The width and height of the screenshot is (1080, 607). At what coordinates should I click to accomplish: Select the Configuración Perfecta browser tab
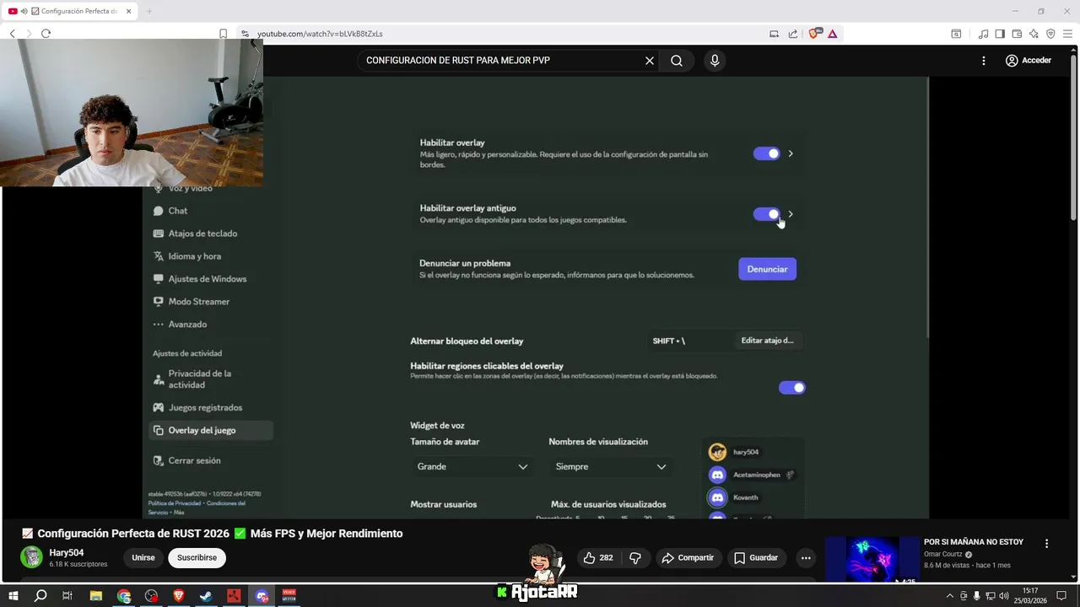71,11
